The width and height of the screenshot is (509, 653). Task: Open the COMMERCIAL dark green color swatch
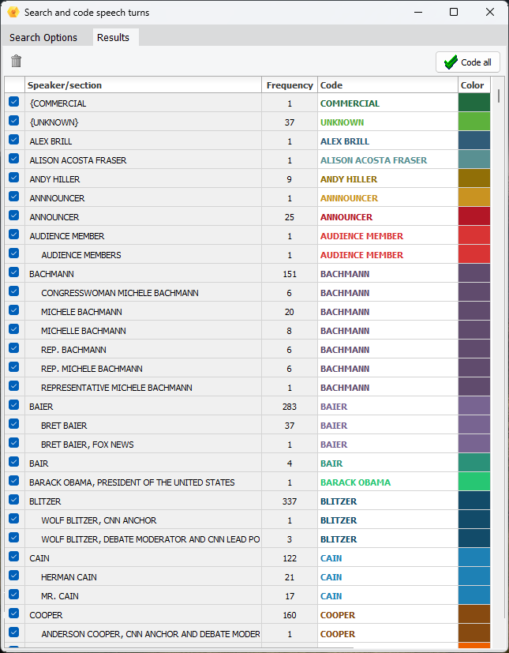pyautogui.click(x=474, y=103)
